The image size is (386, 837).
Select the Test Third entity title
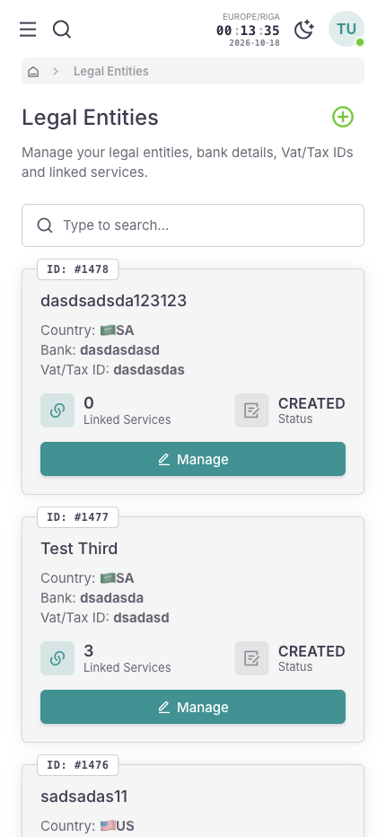point(79,549)
